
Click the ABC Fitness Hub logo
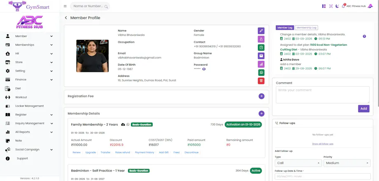pos(30,22)
